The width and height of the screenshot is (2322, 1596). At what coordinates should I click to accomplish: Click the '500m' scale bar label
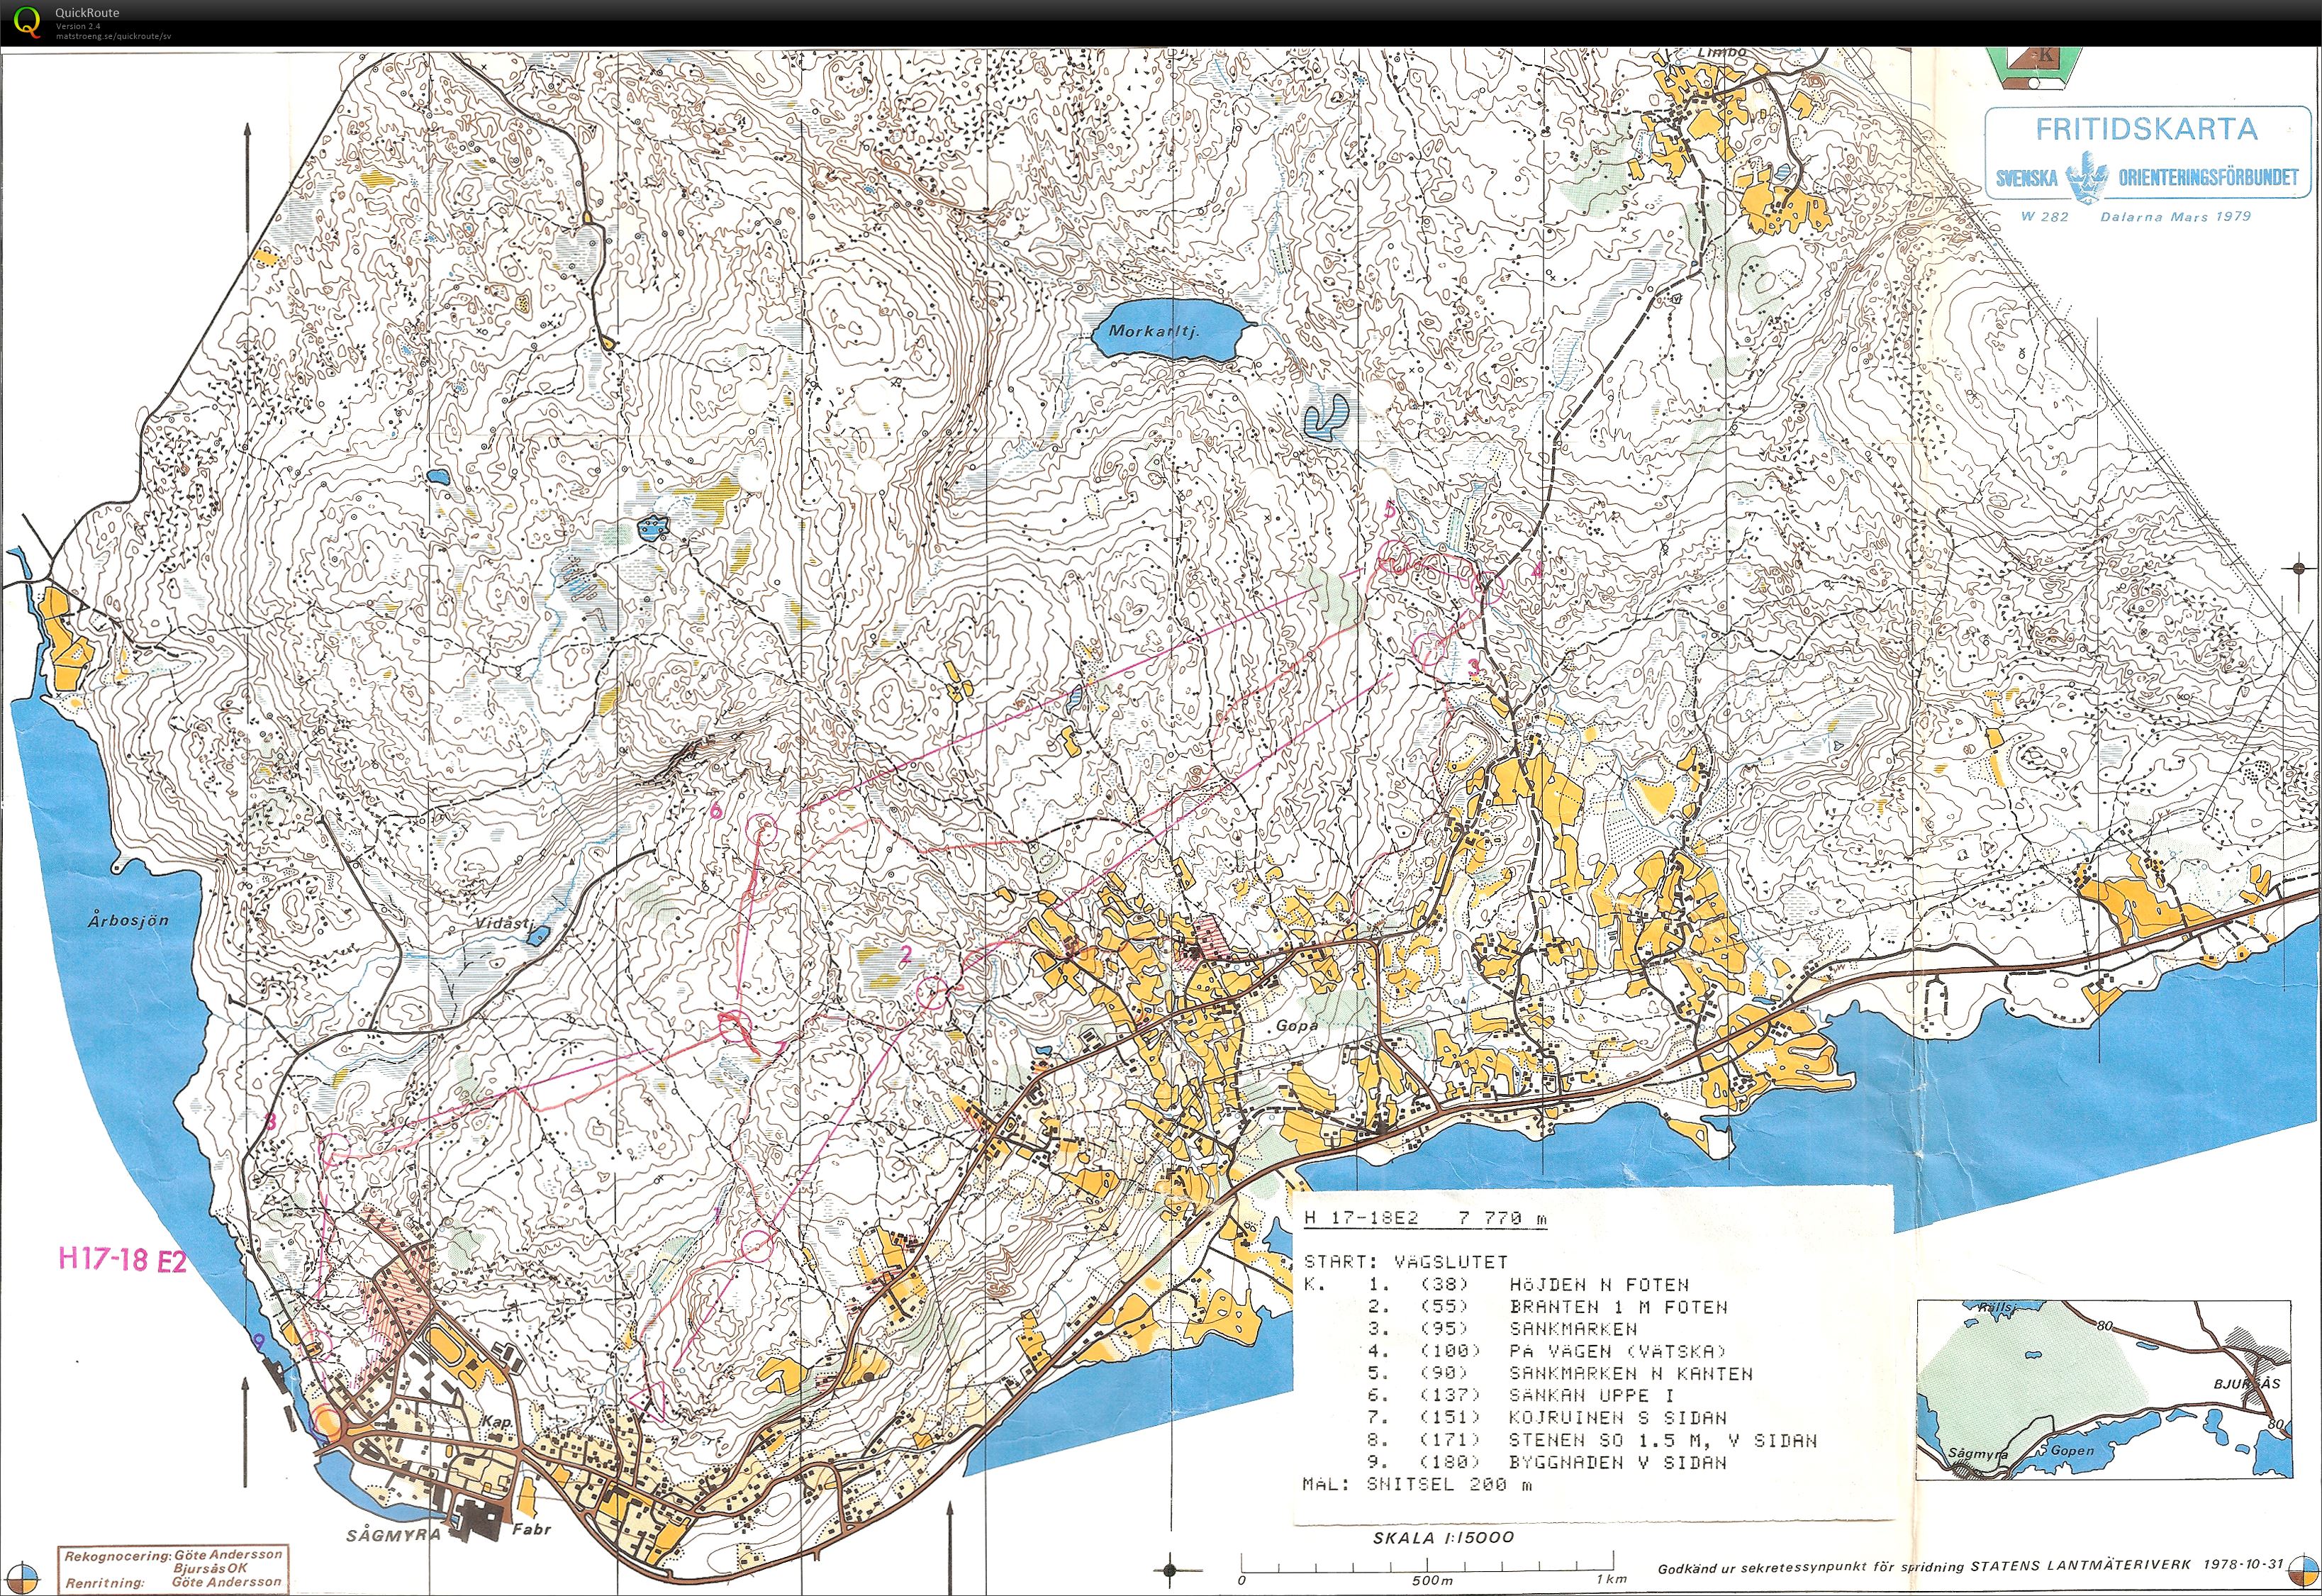pos(1432,1580)
